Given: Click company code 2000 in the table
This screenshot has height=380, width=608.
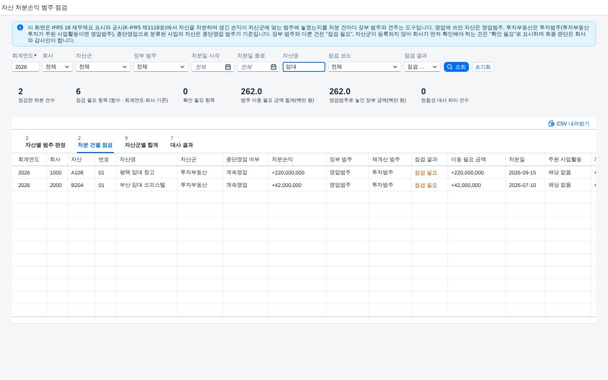Looking at the screenshot, I should point(55,185).
